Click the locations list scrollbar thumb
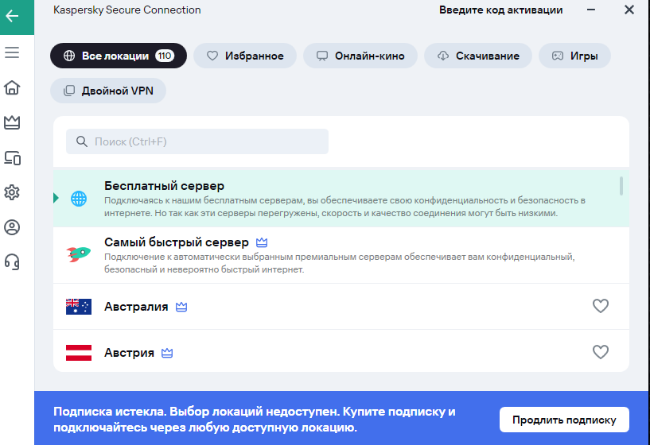Screen dimensions: 650x445 621,186
